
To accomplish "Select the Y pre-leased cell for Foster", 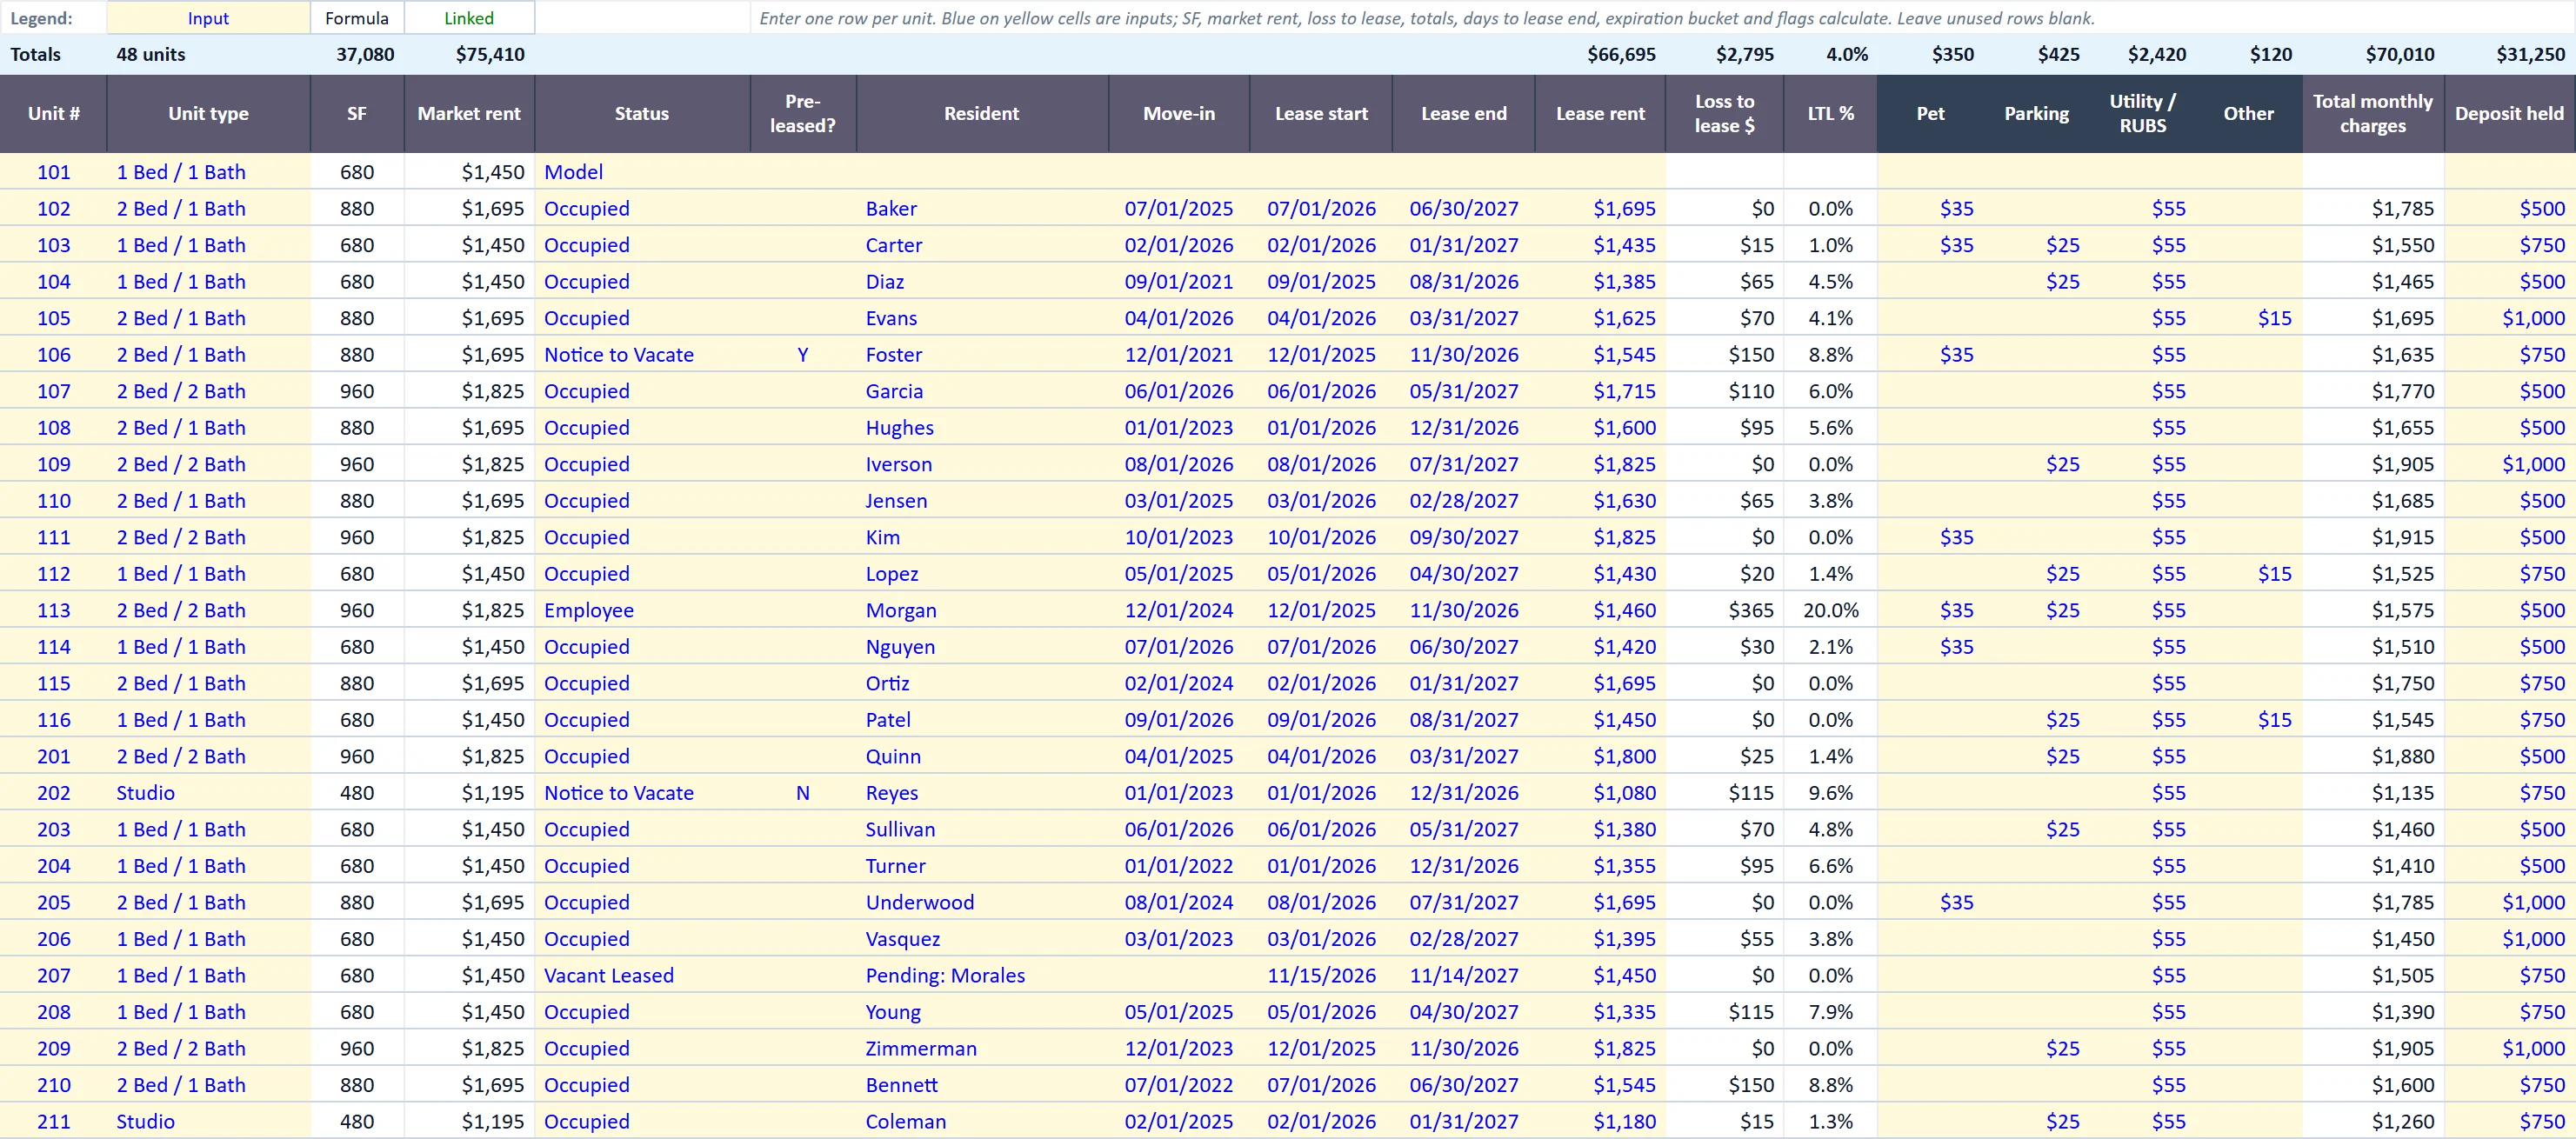I will (x=802, y=355).
